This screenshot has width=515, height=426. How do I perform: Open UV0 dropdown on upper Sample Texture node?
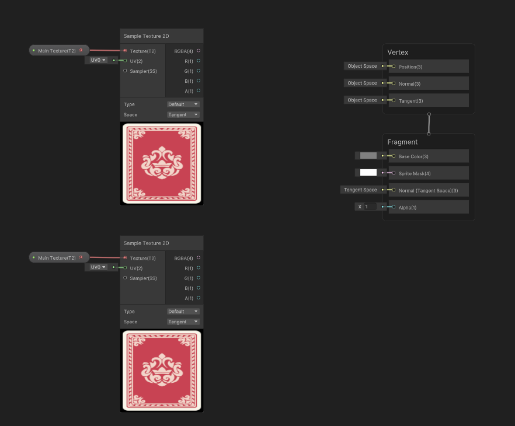[98, 60]
